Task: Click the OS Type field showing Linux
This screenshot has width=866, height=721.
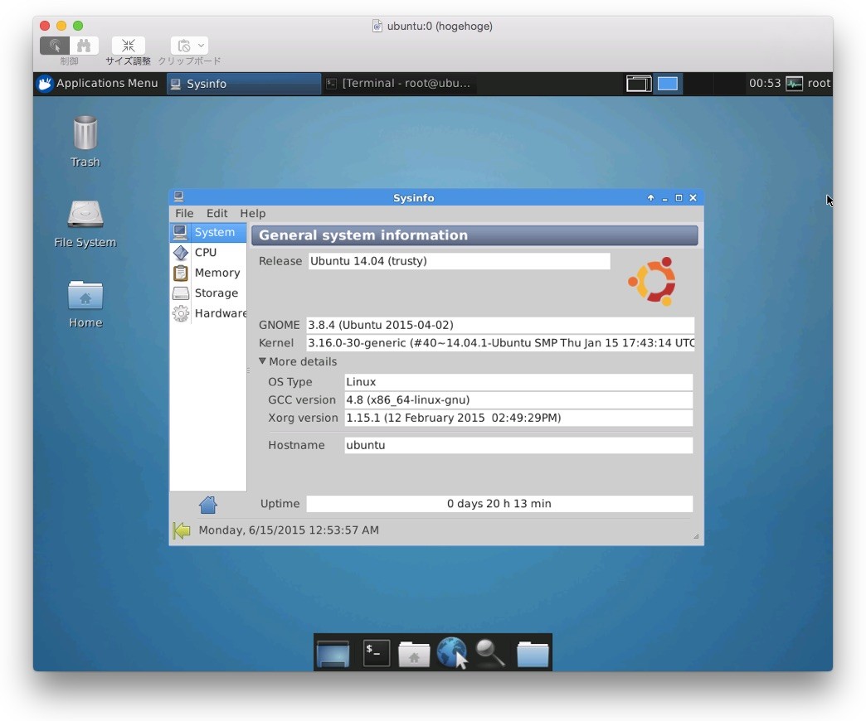Action: tap(518, 382)
